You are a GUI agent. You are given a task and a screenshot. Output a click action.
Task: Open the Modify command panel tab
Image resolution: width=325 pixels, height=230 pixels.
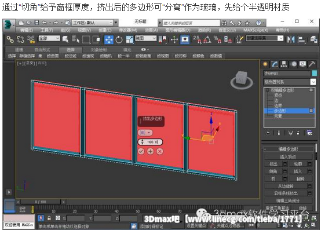click(275, 64)
